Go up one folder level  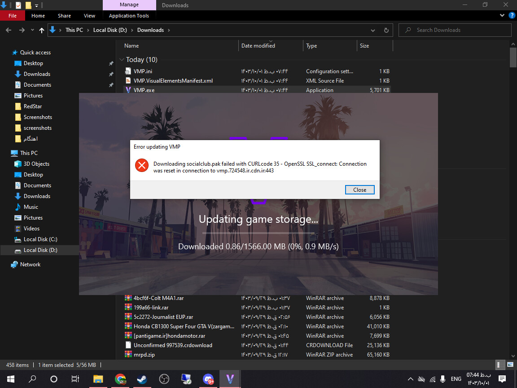pyautogui.click(x=42, y=30)
